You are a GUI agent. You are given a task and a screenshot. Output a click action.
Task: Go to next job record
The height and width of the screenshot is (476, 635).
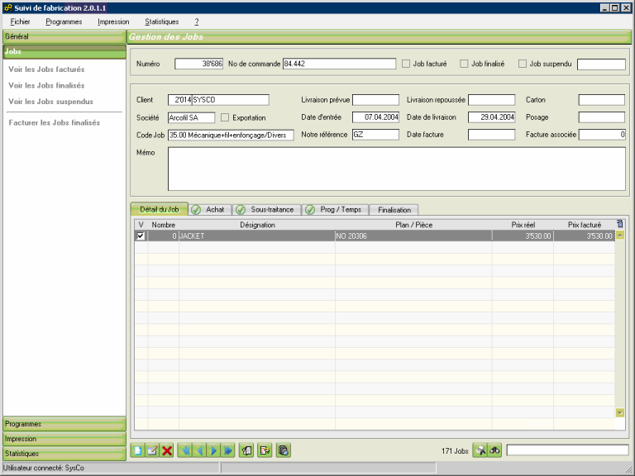[x=214, y=450]
